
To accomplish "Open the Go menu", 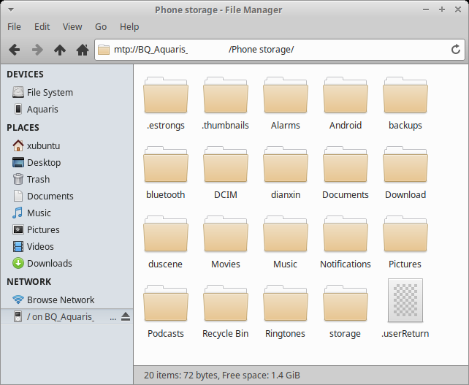I will 101,26.
